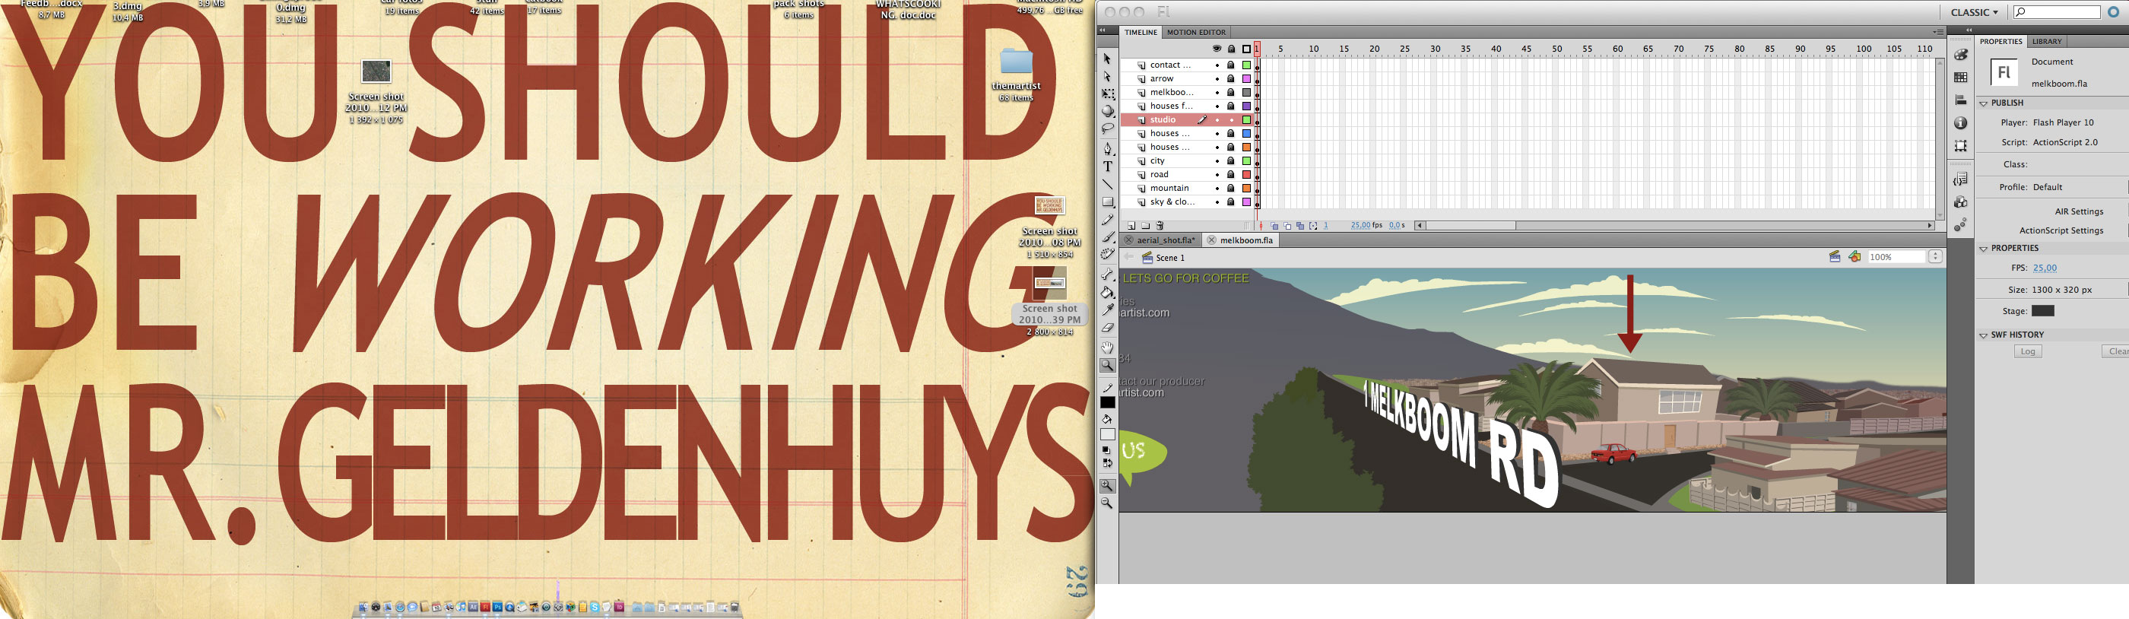
Task: Hide the road layer
Action: [x=1217, y=175]
